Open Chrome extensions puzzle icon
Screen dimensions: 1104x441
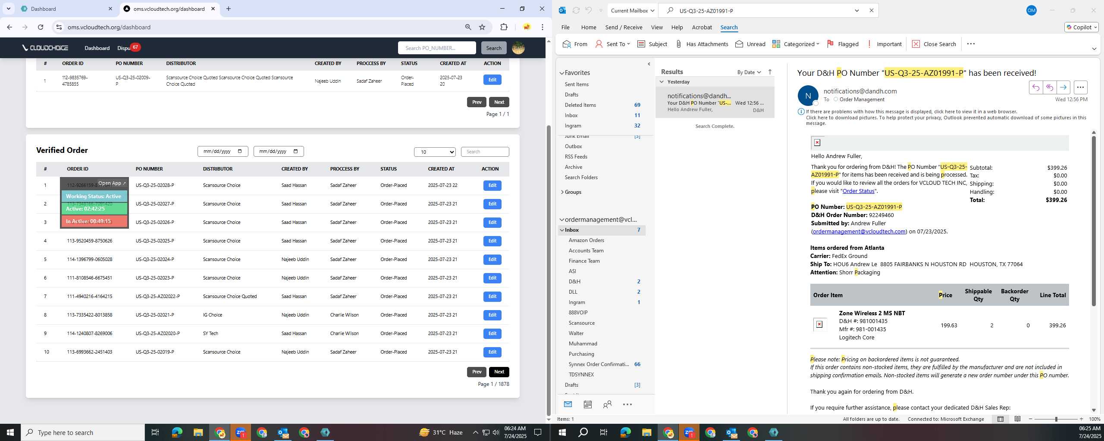504,27
